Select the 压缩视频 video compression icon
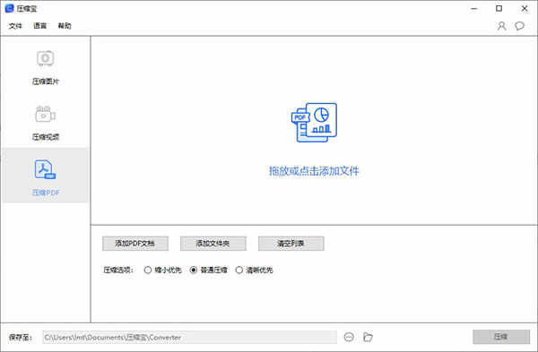Viewport: 538px width, 352px height. 46,114
